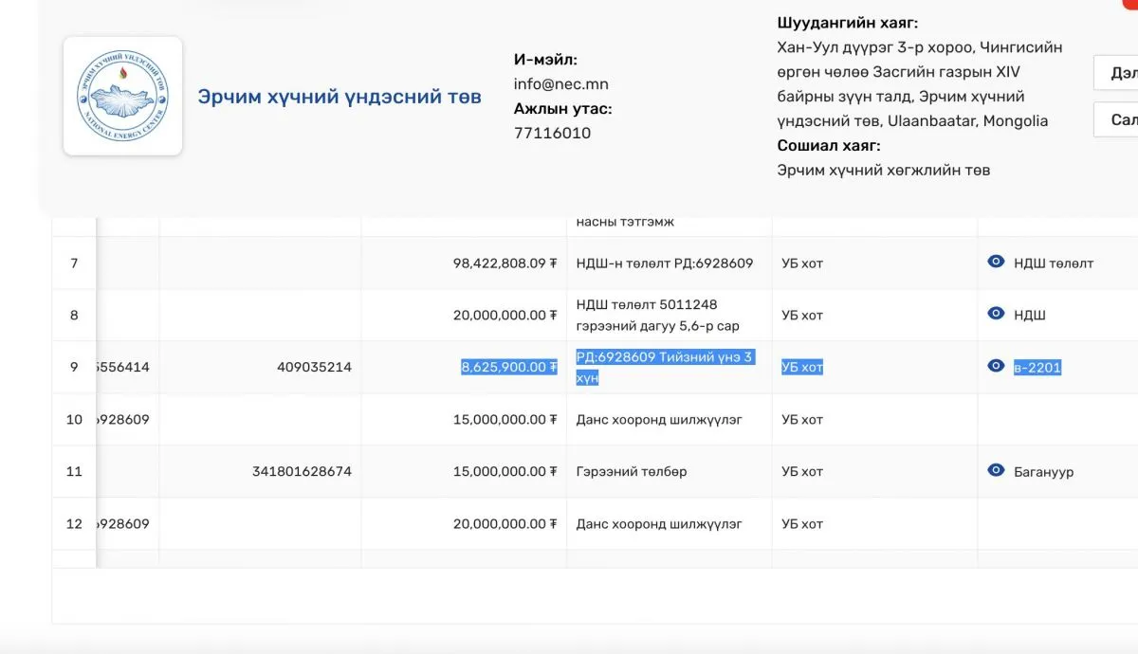Click the 20,000,000.00 ₮ amount in row 8

pyautogui.click(x=505, y=316)
